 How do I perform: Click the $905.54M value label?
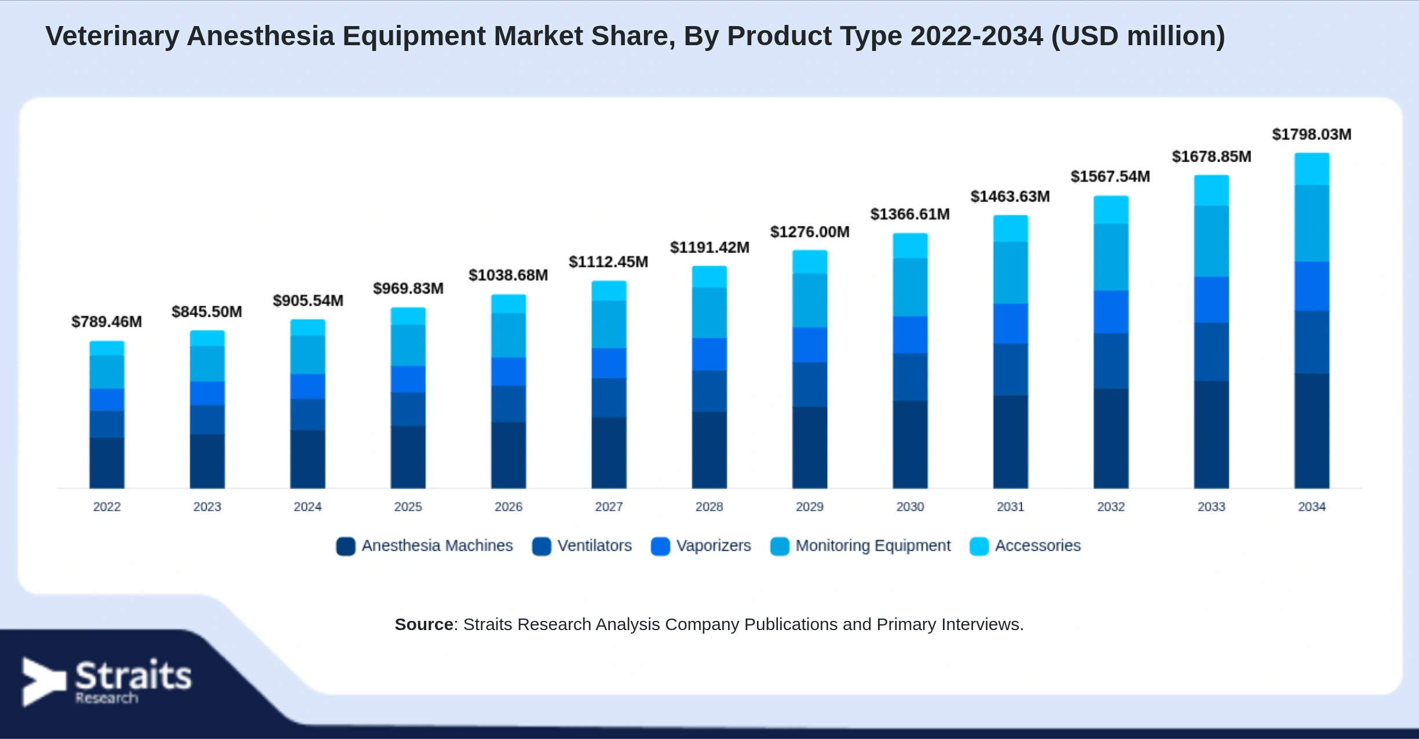308,301
